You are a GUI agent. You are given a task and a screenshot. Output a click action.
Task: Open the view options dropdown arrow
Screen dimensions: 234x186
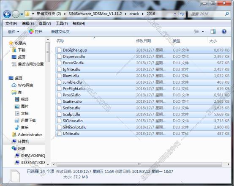pos(203,32)
